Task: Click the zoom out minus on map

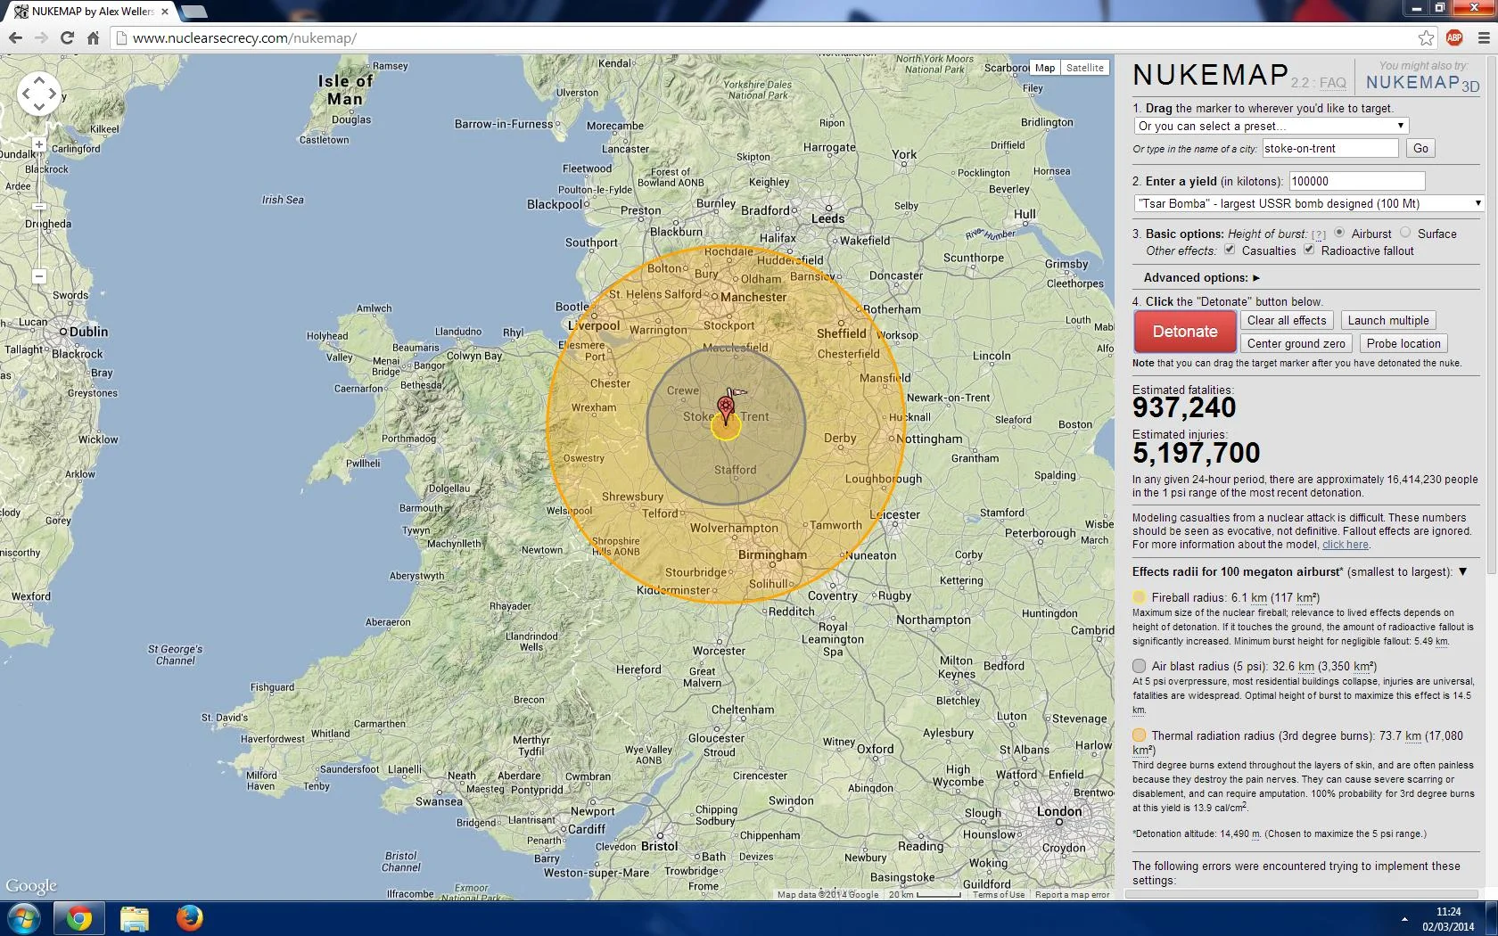Action: 39,276
